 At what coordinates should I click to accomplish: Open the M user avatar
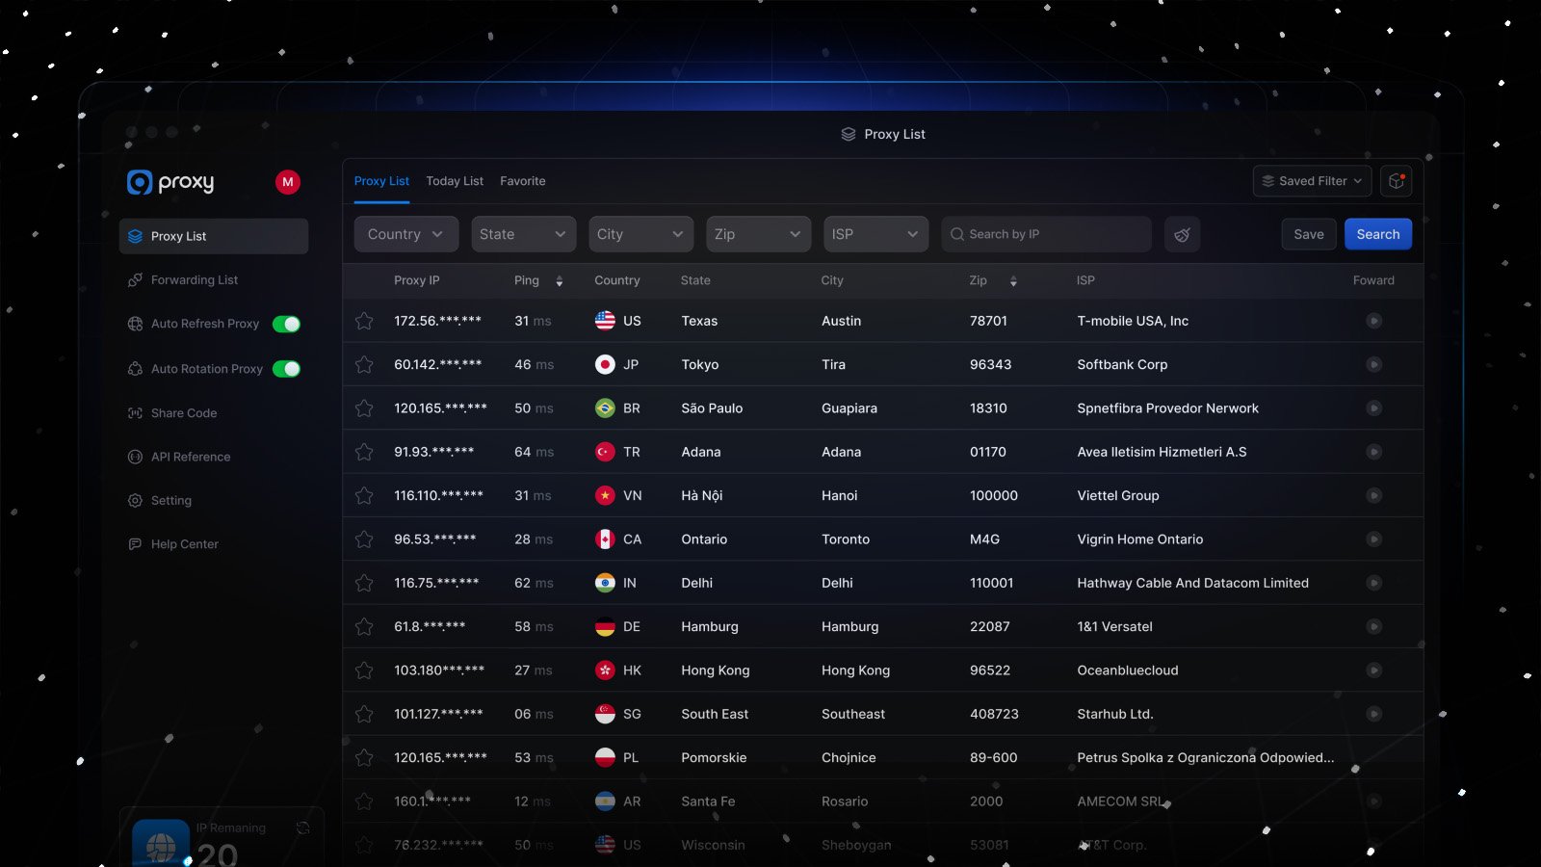287,182
